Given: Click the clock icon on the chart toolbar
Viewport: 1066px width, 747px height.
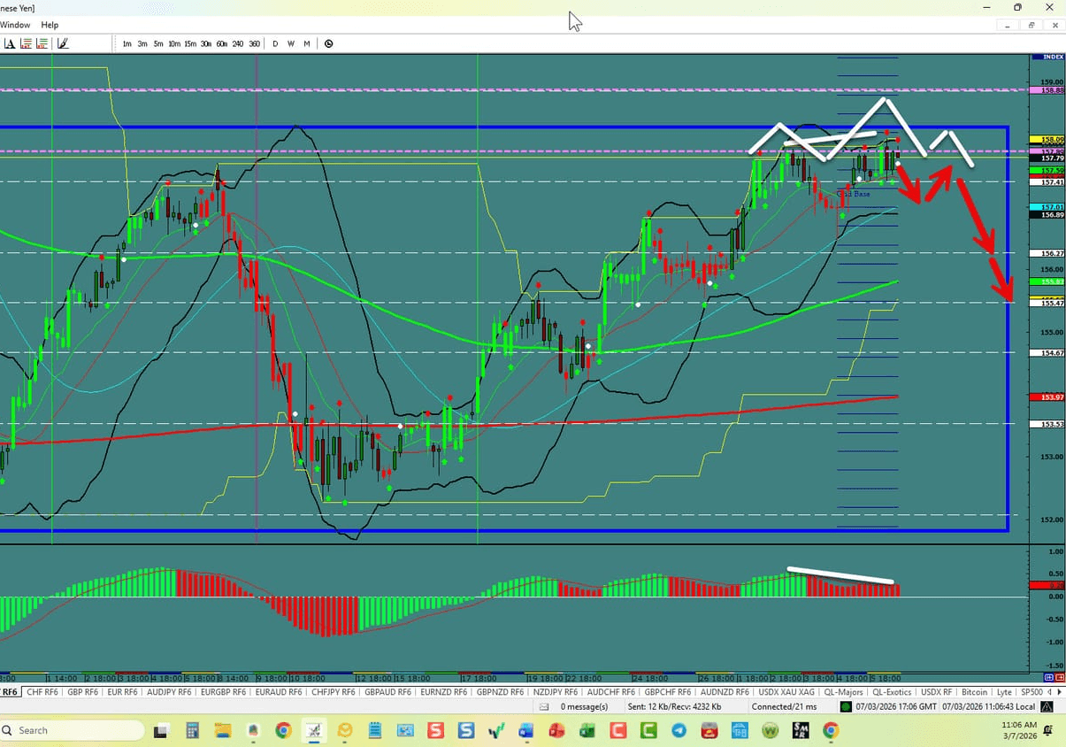Looking at the screenshot, I should (327, 42).
